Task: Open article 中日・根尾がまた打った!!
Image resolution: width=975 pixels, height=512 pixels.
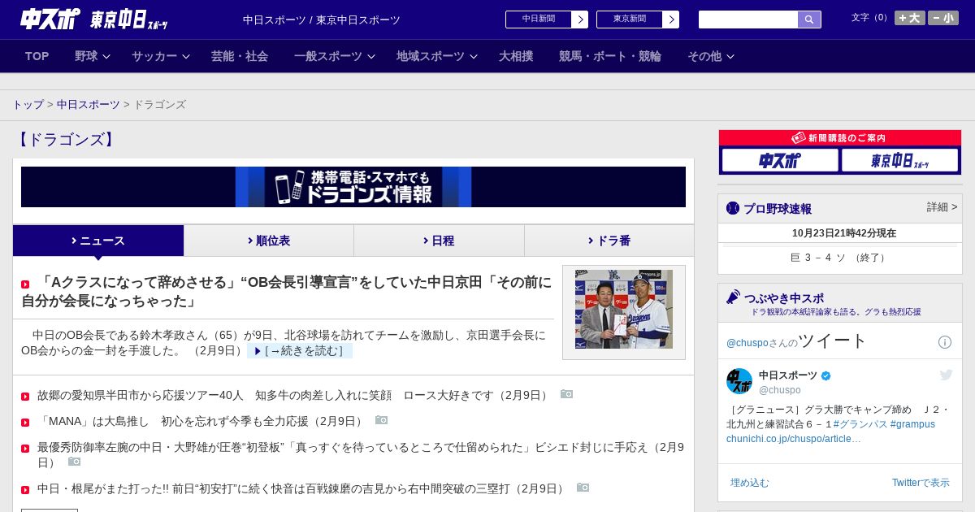Action: [x=302, y=489]
